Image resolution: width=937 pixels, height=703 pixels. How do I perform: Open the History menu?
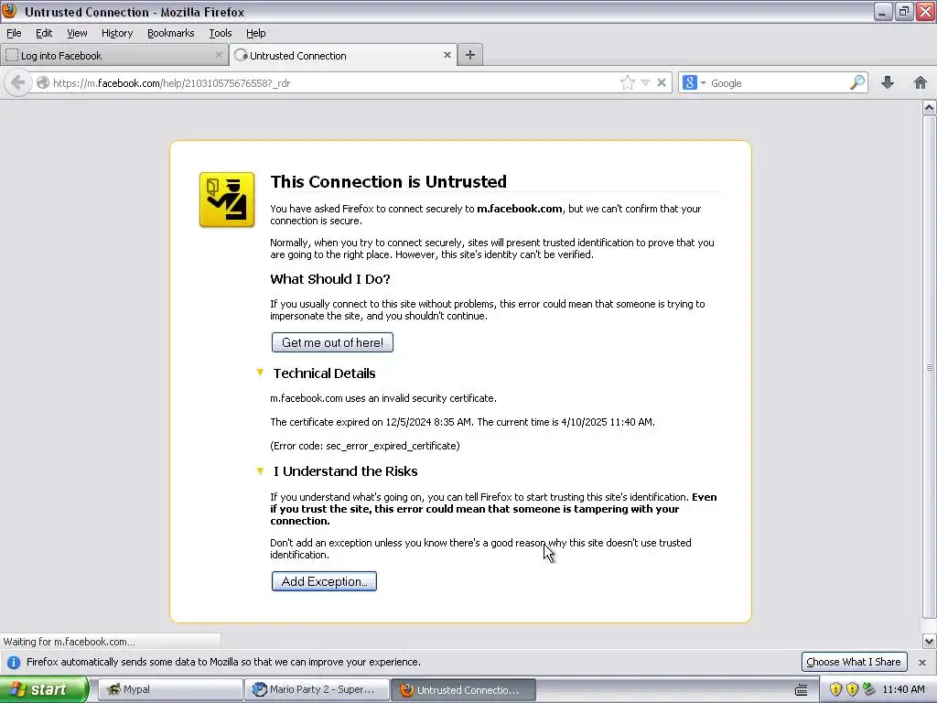[x=117, y=33]
